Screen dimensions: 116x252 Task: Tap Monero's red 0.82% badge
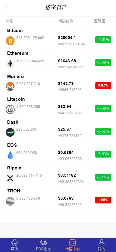click(x=103, y=85)
